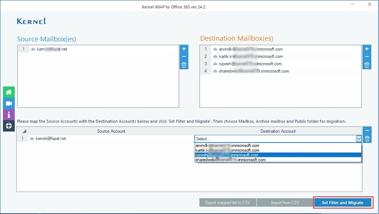Delete mapping list with trash icon
This screenshot has width=379, height=214.
pos(367,139)
